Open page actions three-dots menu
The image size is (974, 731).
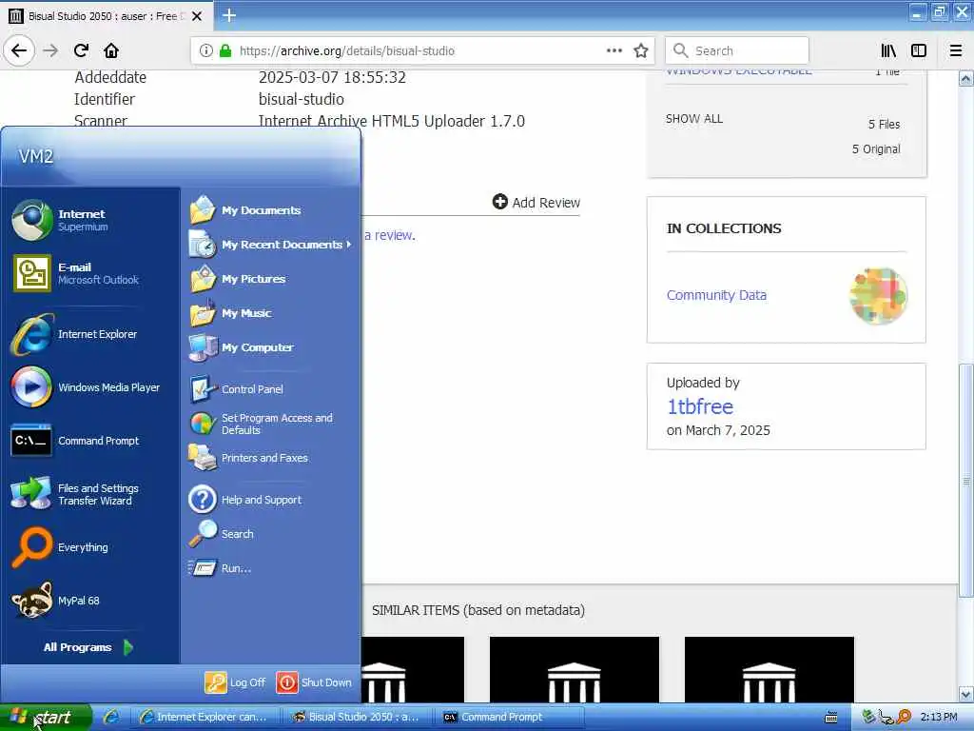614,50
